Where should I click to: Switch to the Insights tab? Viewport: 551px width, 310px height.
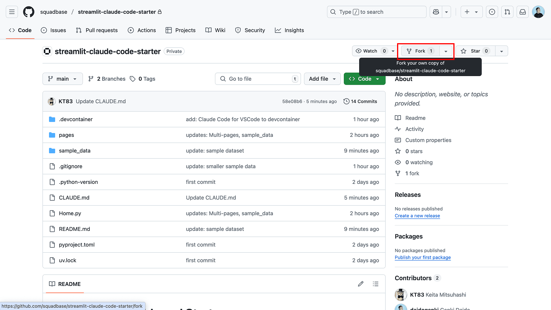(x=289, y=30)
